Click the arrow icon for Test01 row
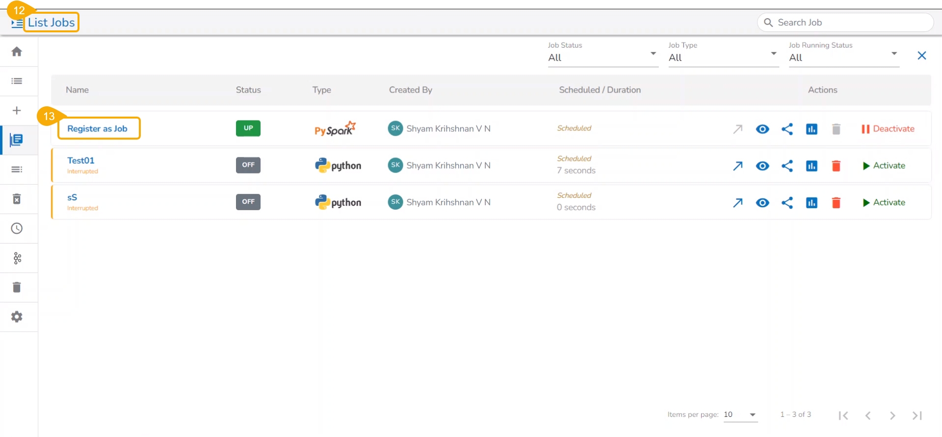This screenshot has height=437, width=942. (737, 166)
